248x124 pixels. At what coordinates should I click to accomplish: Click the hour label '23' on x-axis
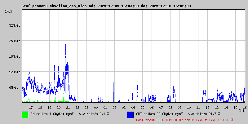click(87, 108)
